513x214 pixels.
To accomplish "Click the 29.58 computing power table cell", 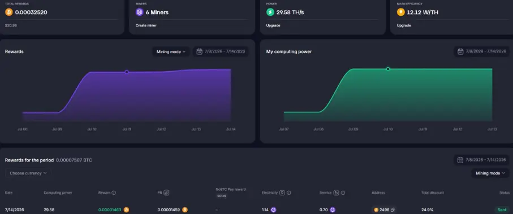I will pyautogui.click(x=49, y=209).
